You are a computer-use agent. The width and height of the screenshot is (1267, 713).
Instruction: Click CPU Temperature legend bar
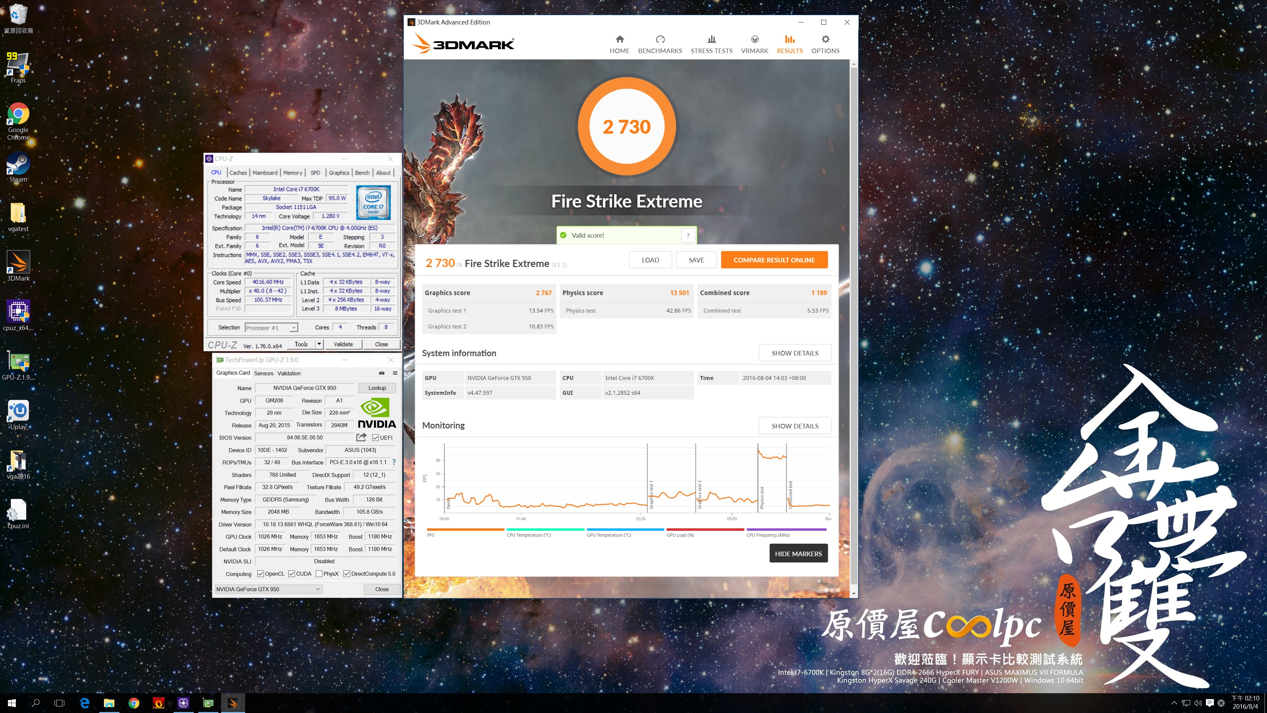(x=545, y=529)
